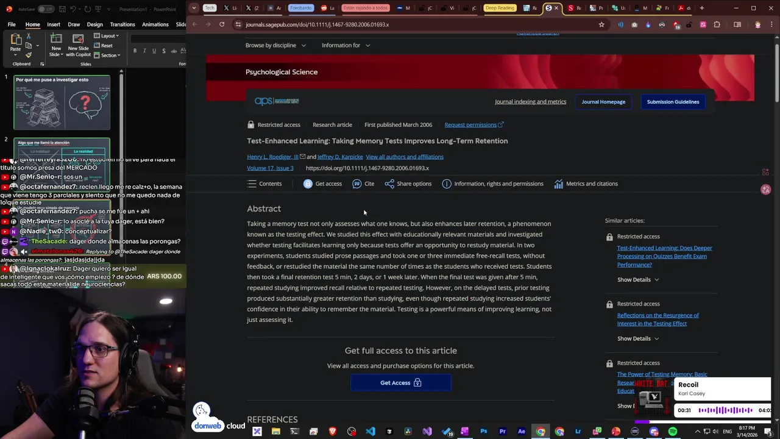Open author Henry L. Roediger, III link

(x=272, y=157)
